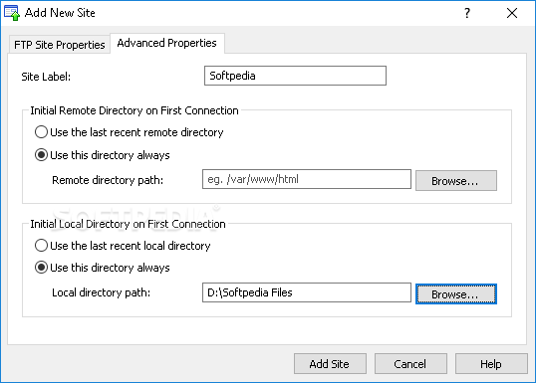This screenshot has width=536, height=383.
Task: Select Use the last recent remote directory
Action: pyautogui.click(x=130, y=132)
